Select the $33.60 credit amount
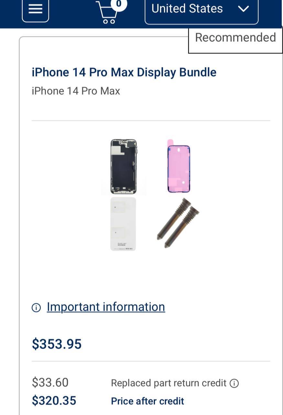The width and height of the screenshot is (283, 415). pyautogui.click(x=50, y=383)
